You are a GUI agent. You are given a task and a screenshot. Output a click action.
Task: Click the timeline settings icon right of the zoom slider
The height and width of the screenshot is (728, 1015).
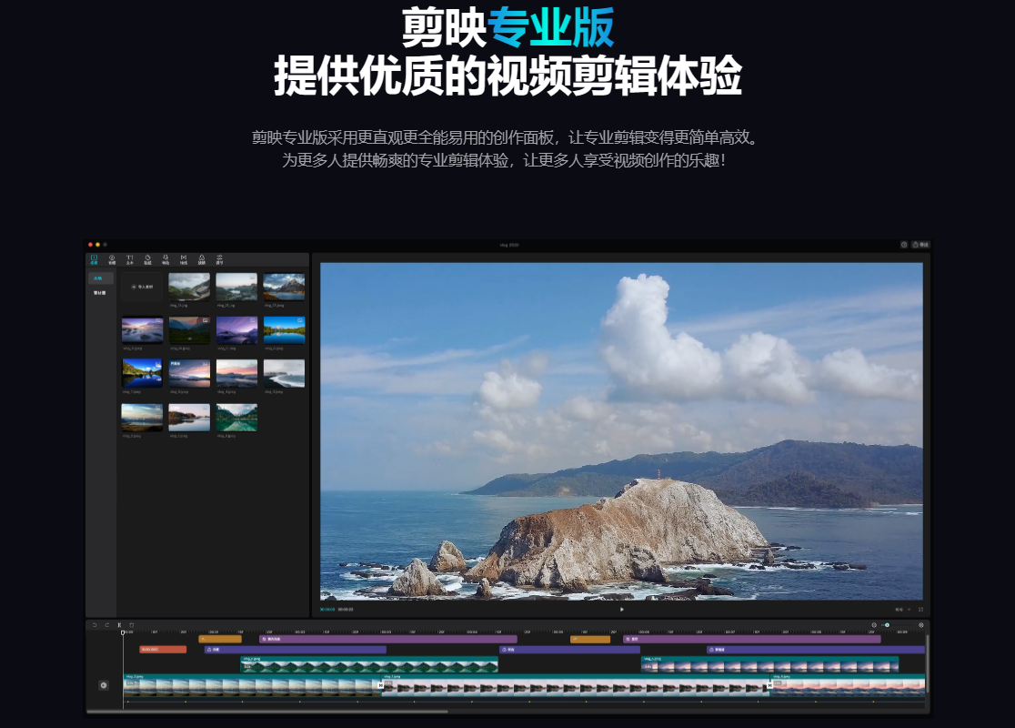click(921, 625)
